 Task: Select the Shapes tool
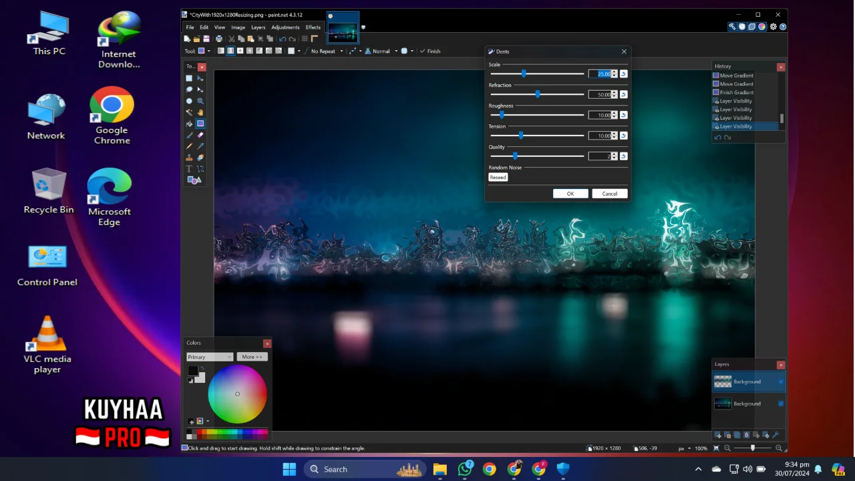tap(194, 180)
